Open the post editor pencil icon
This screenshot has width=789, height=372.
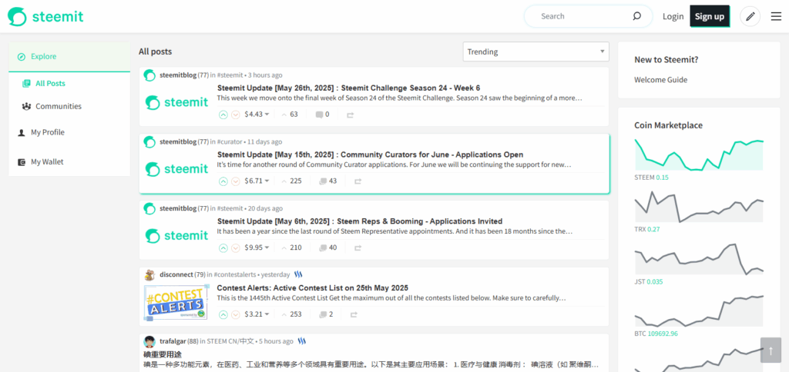(750, 16)
